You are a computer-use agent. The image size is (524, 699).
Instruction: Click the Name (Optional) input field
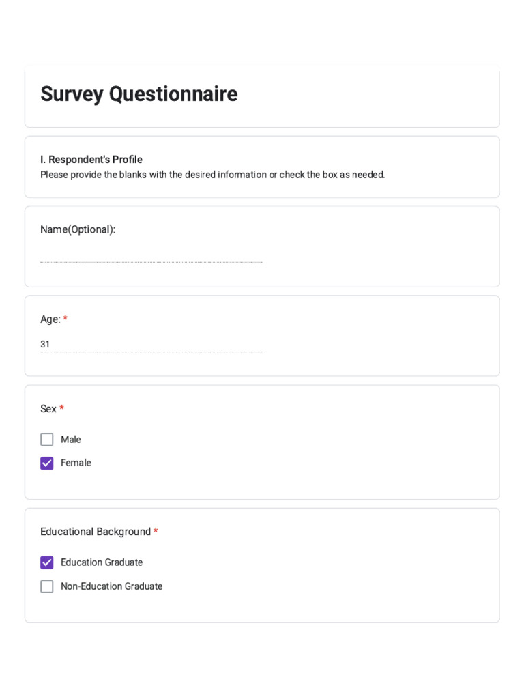tap(151, 255)
